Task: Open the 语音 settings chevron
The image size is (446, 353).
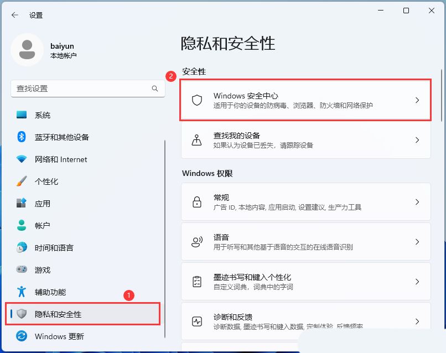Action: [417, 242]
